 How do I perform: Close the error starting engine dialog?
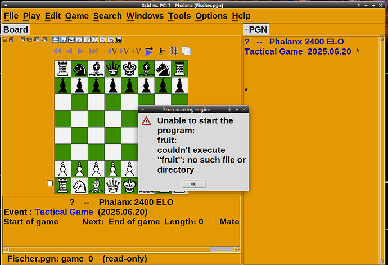click(244, 110)
